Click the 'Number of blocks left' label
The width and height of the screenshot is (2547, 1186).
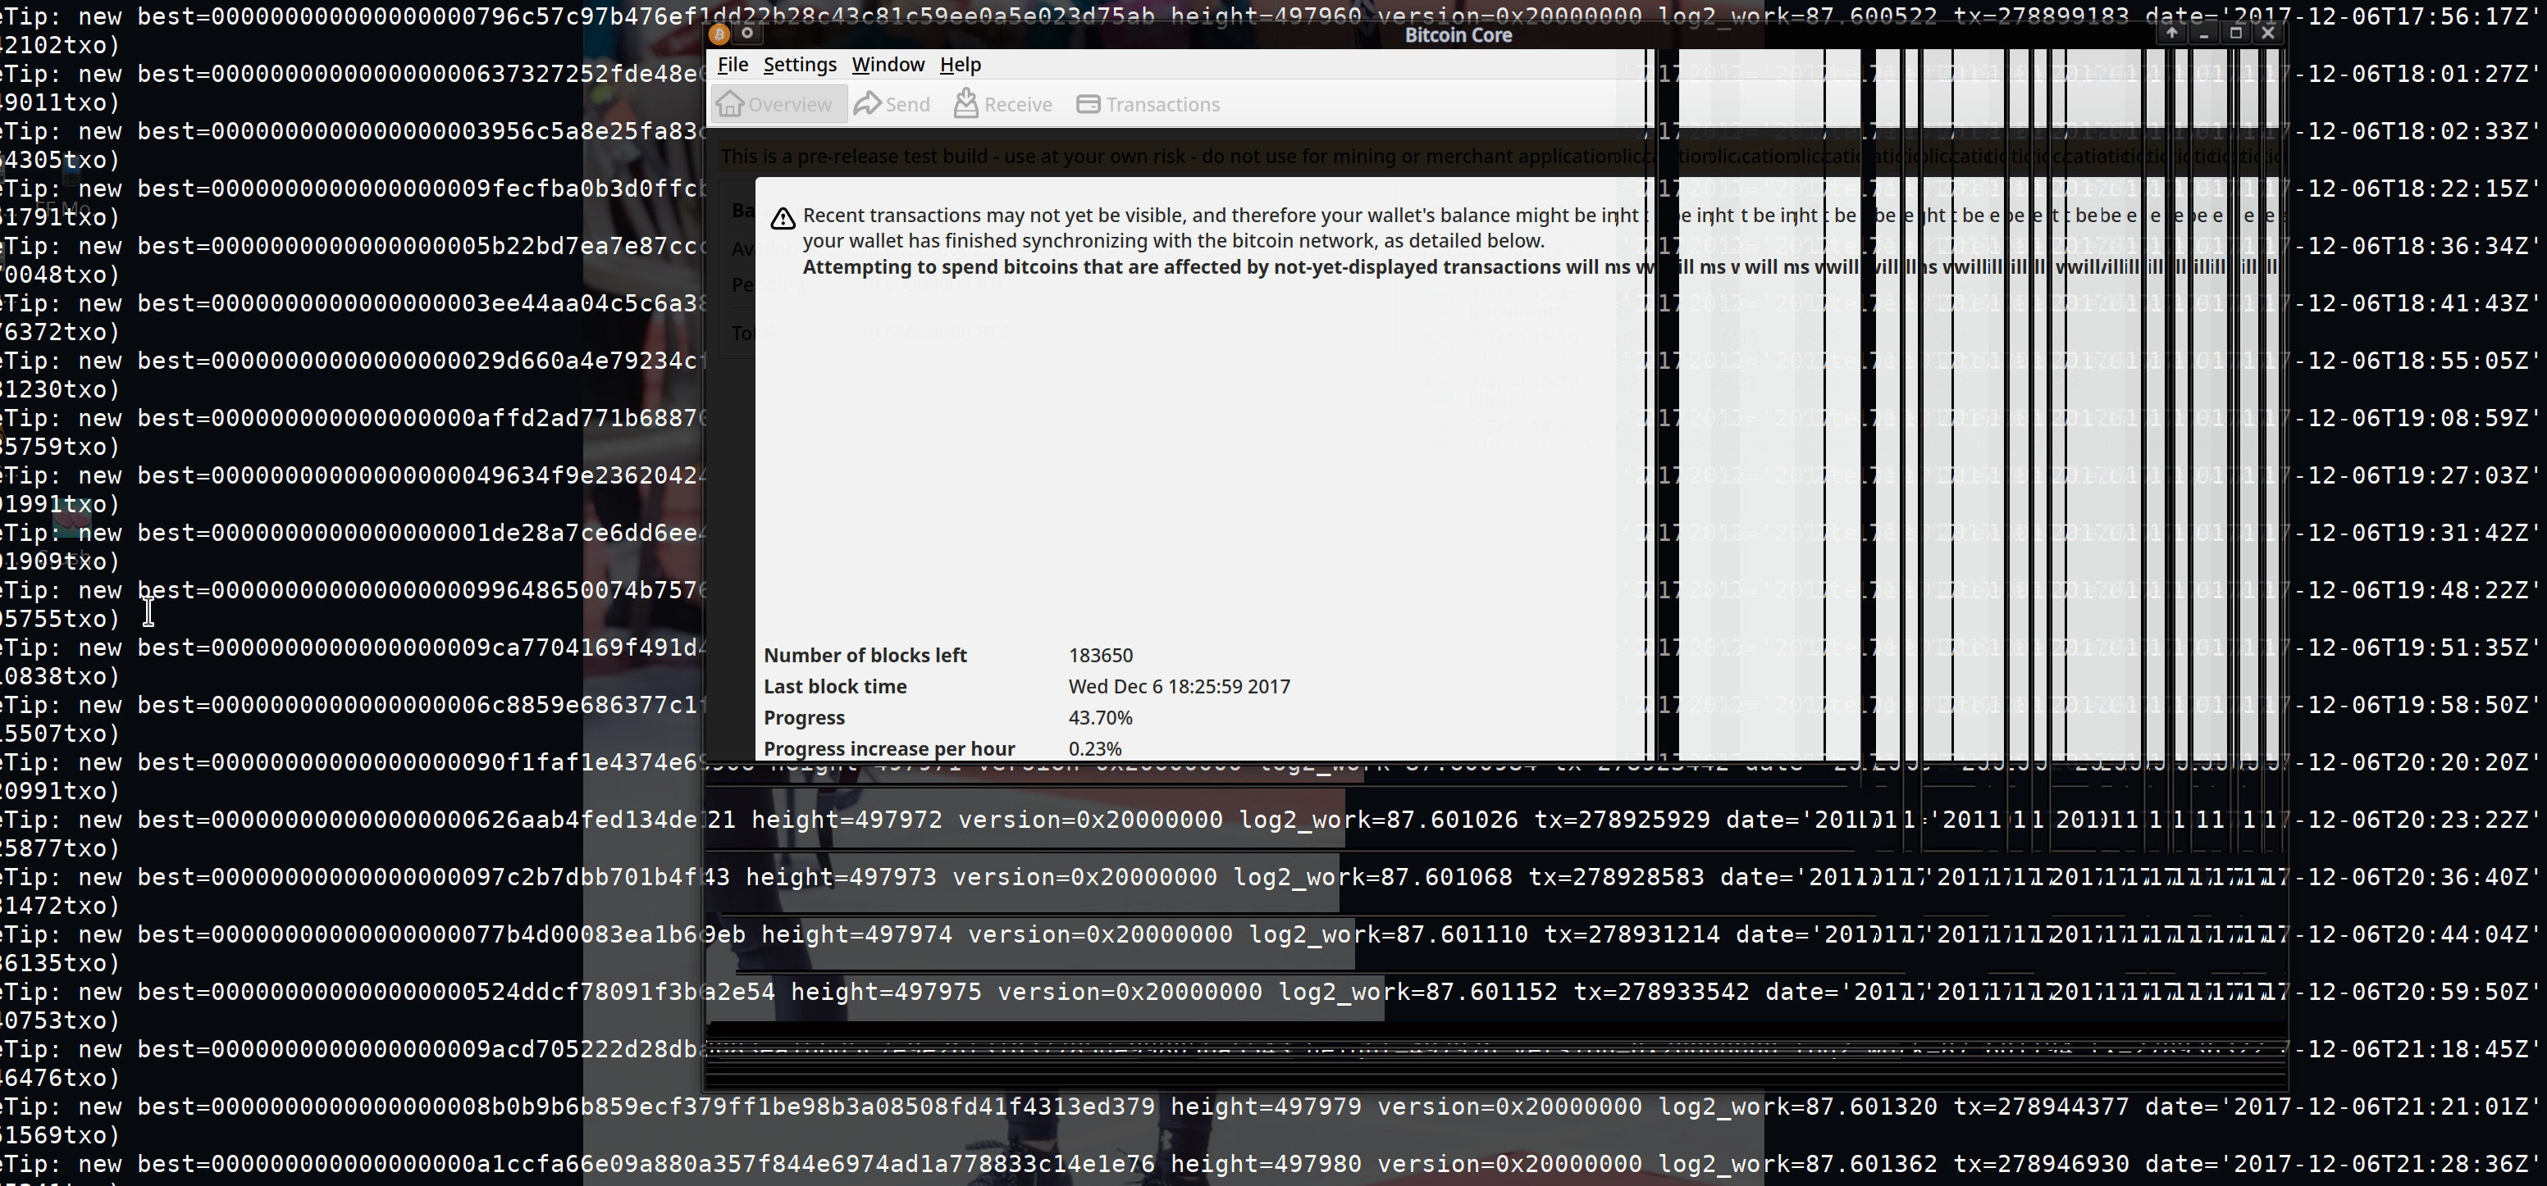click(x=865, y=655)
